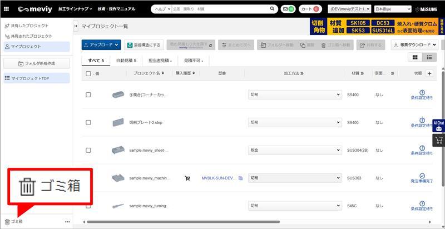
Task: Switch to thumbnail grid view
Action: [x=415, y=57]
